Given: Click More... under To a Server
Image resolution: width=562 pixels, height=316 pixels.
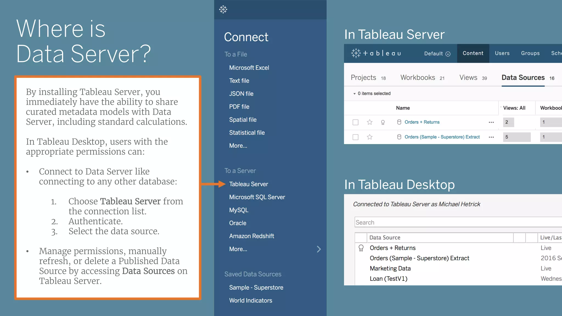Looking at the screenshot, I should (238, 249).
